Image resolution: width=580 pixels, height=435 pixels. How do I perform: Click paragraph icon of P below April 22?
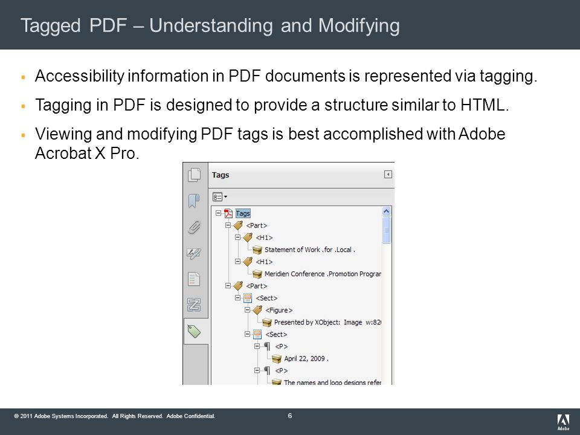[267, 370]
